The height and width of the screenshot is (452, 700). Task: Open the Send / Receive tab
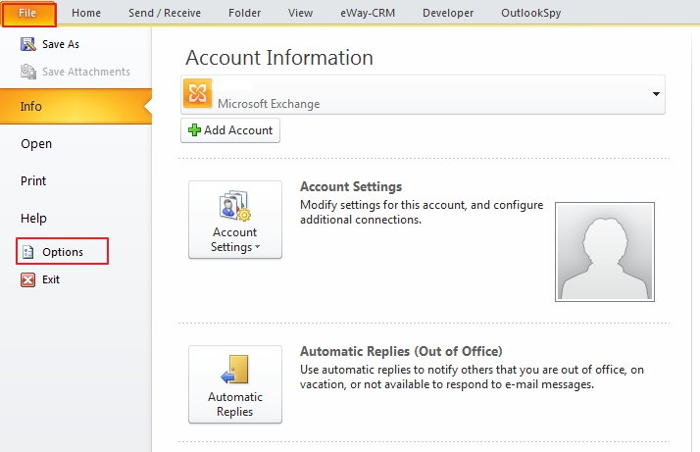(x=165, y=14)
